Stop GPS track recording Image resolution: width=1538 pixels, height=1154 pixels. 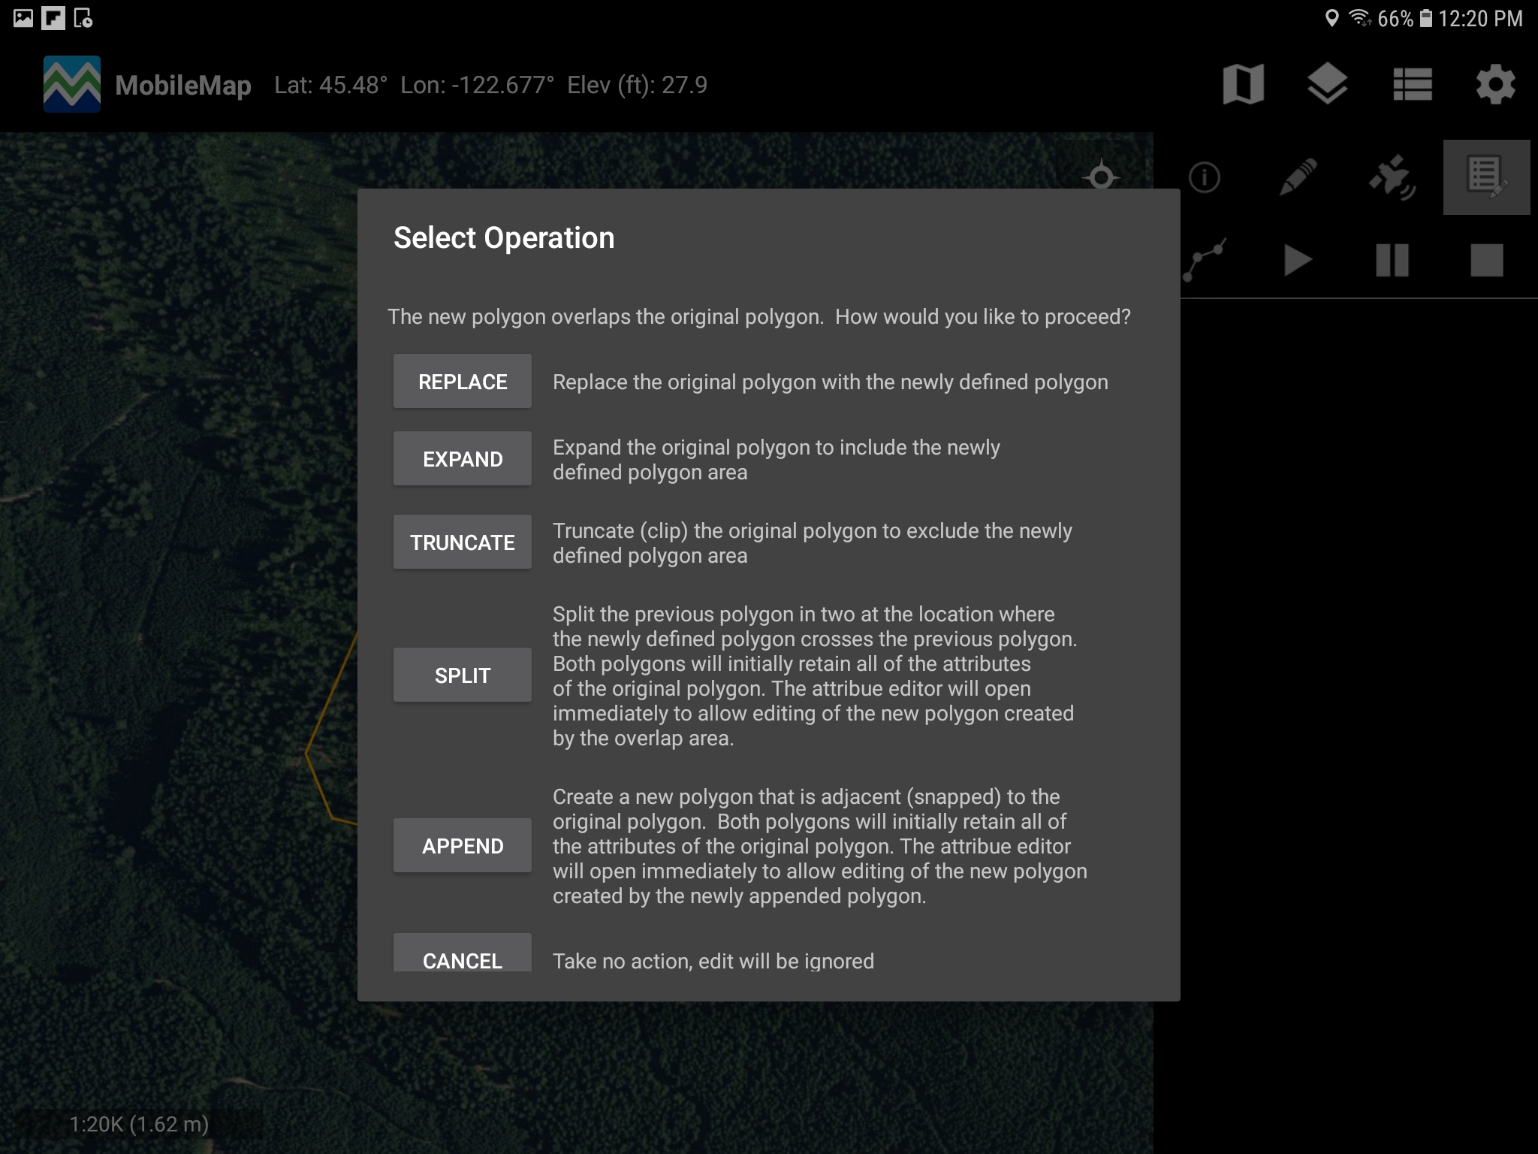point(1486,261)
